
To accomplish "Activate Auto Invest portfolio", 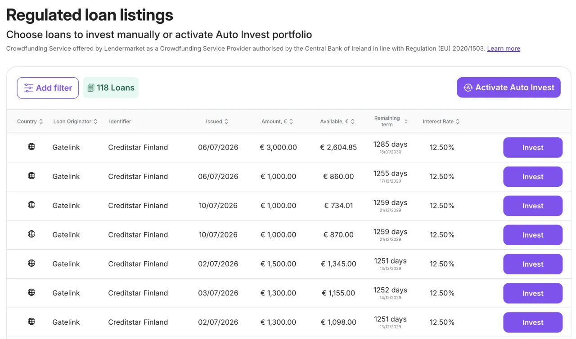I will pos(508,88).
